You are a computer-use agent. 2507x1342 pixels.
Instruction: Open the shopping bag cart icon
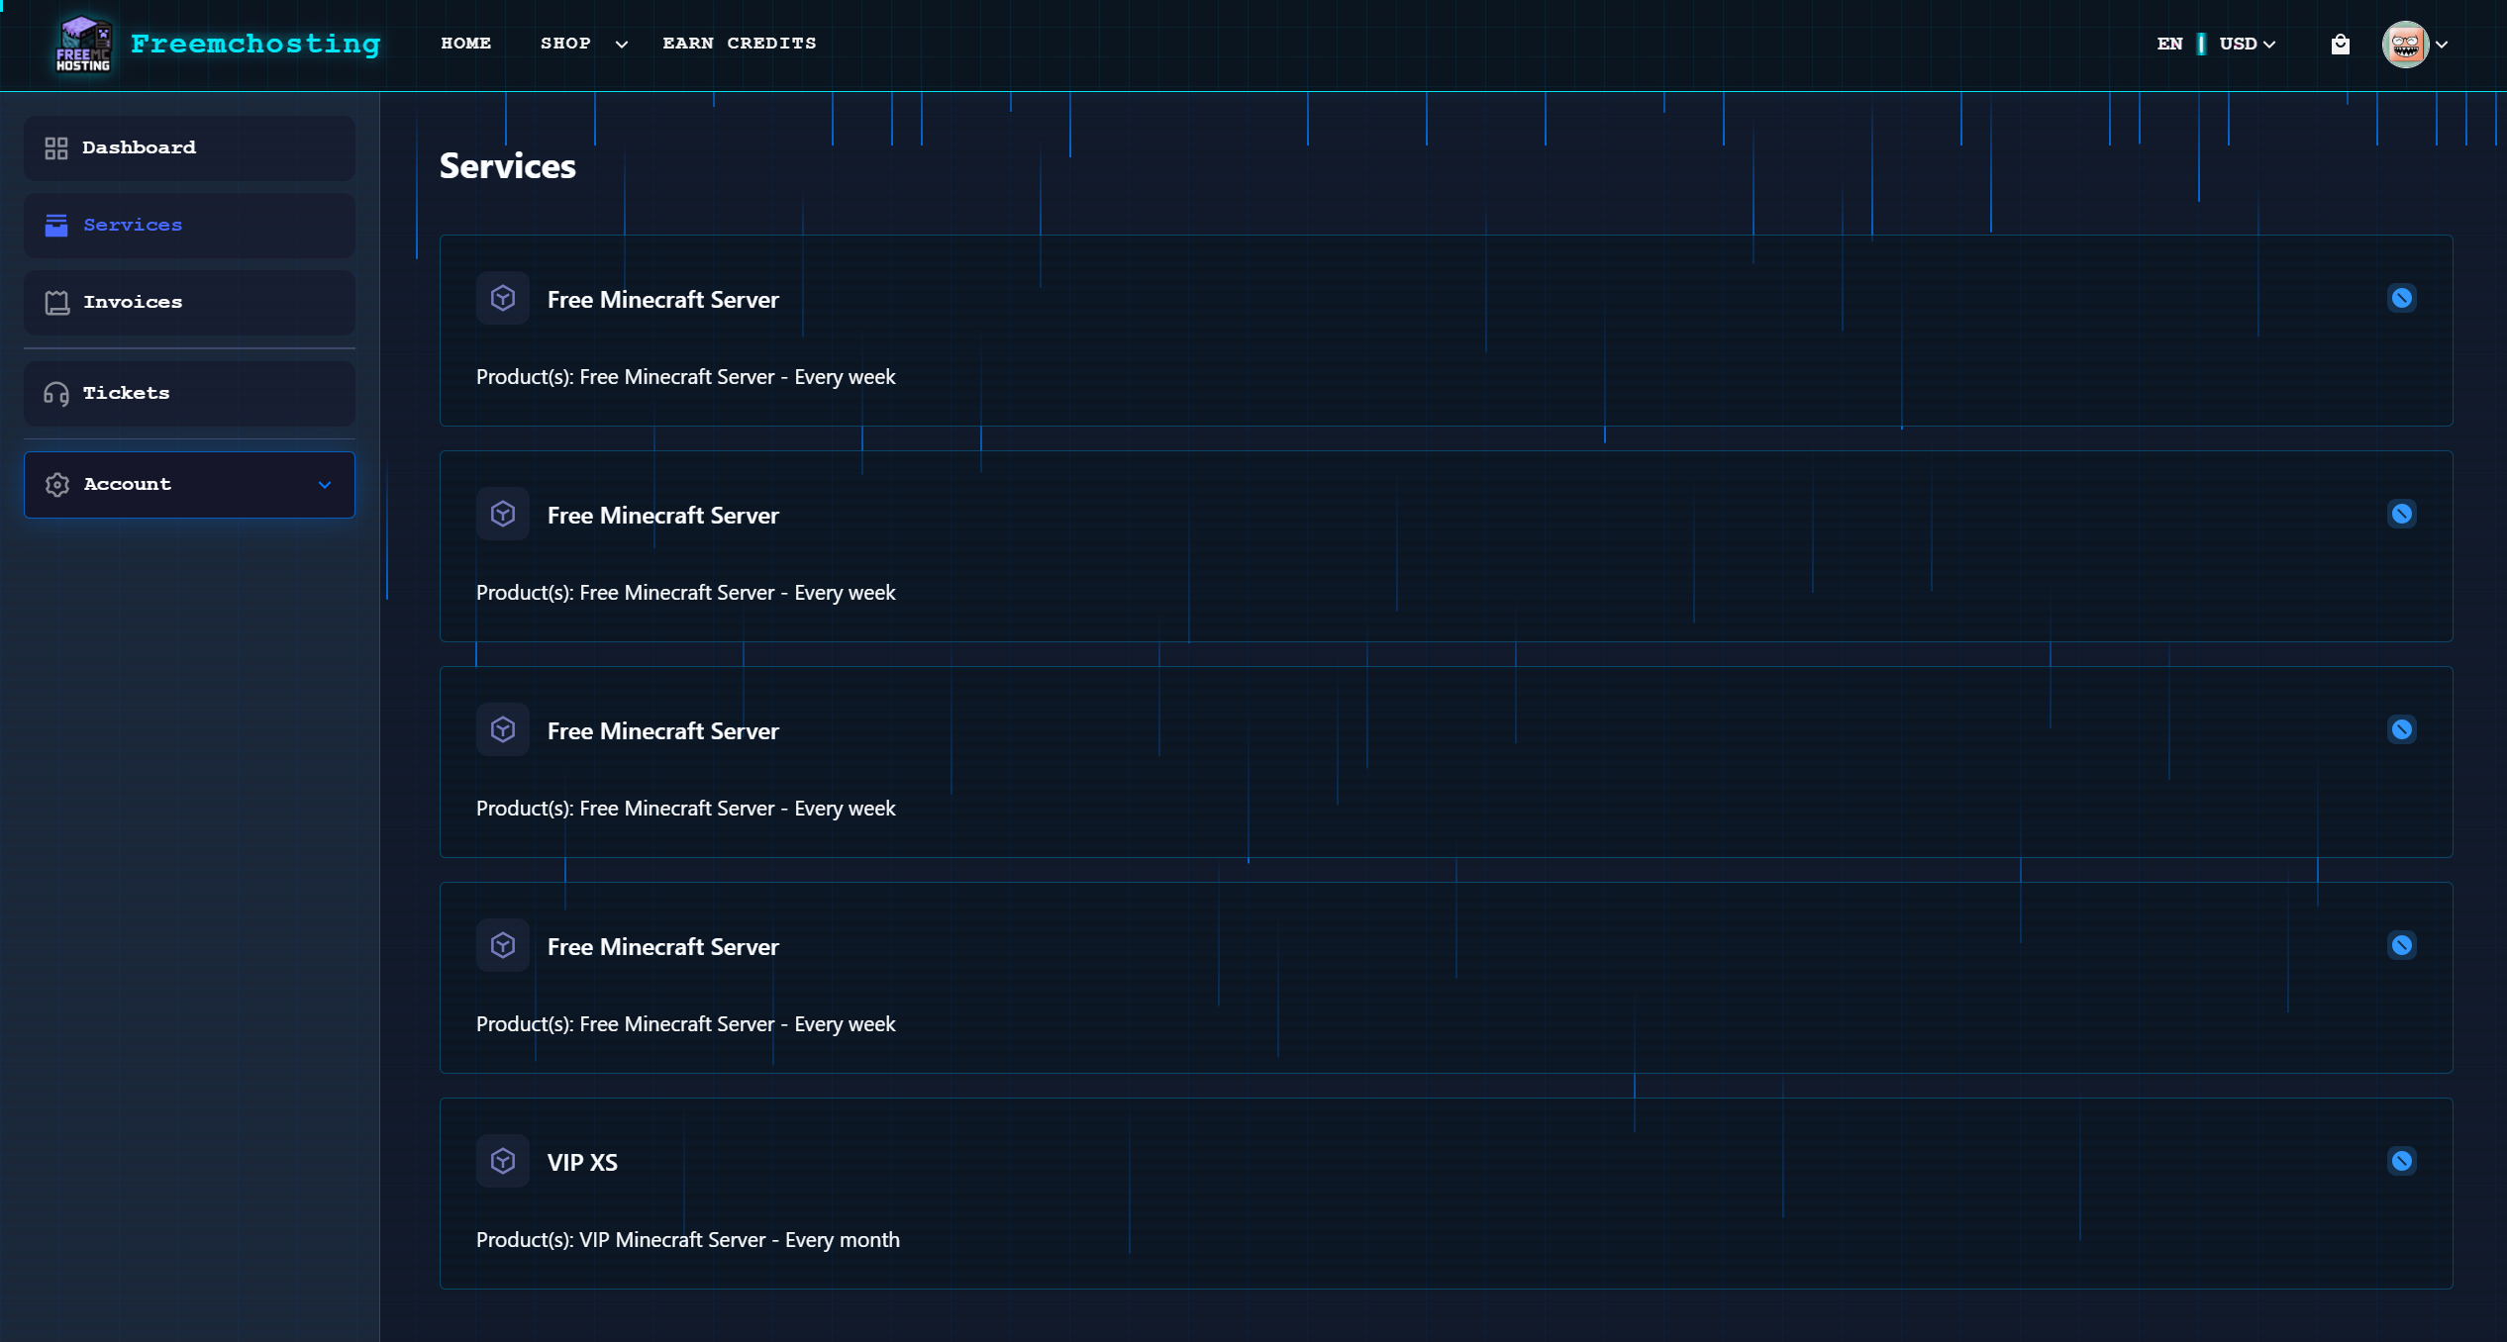(x=2340, y=44)
